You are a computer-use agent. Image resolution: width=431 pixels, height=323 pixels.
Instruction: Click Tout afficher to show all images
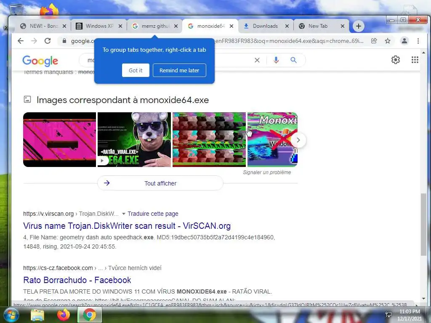160,183
